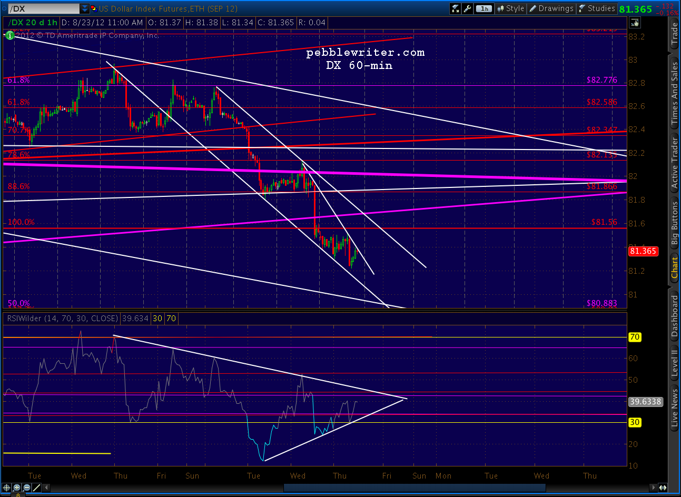681x497 pixels.
Task: Toggle the hand cursor button above price axis
Action: pyautogui.click(x=635, y=23)
